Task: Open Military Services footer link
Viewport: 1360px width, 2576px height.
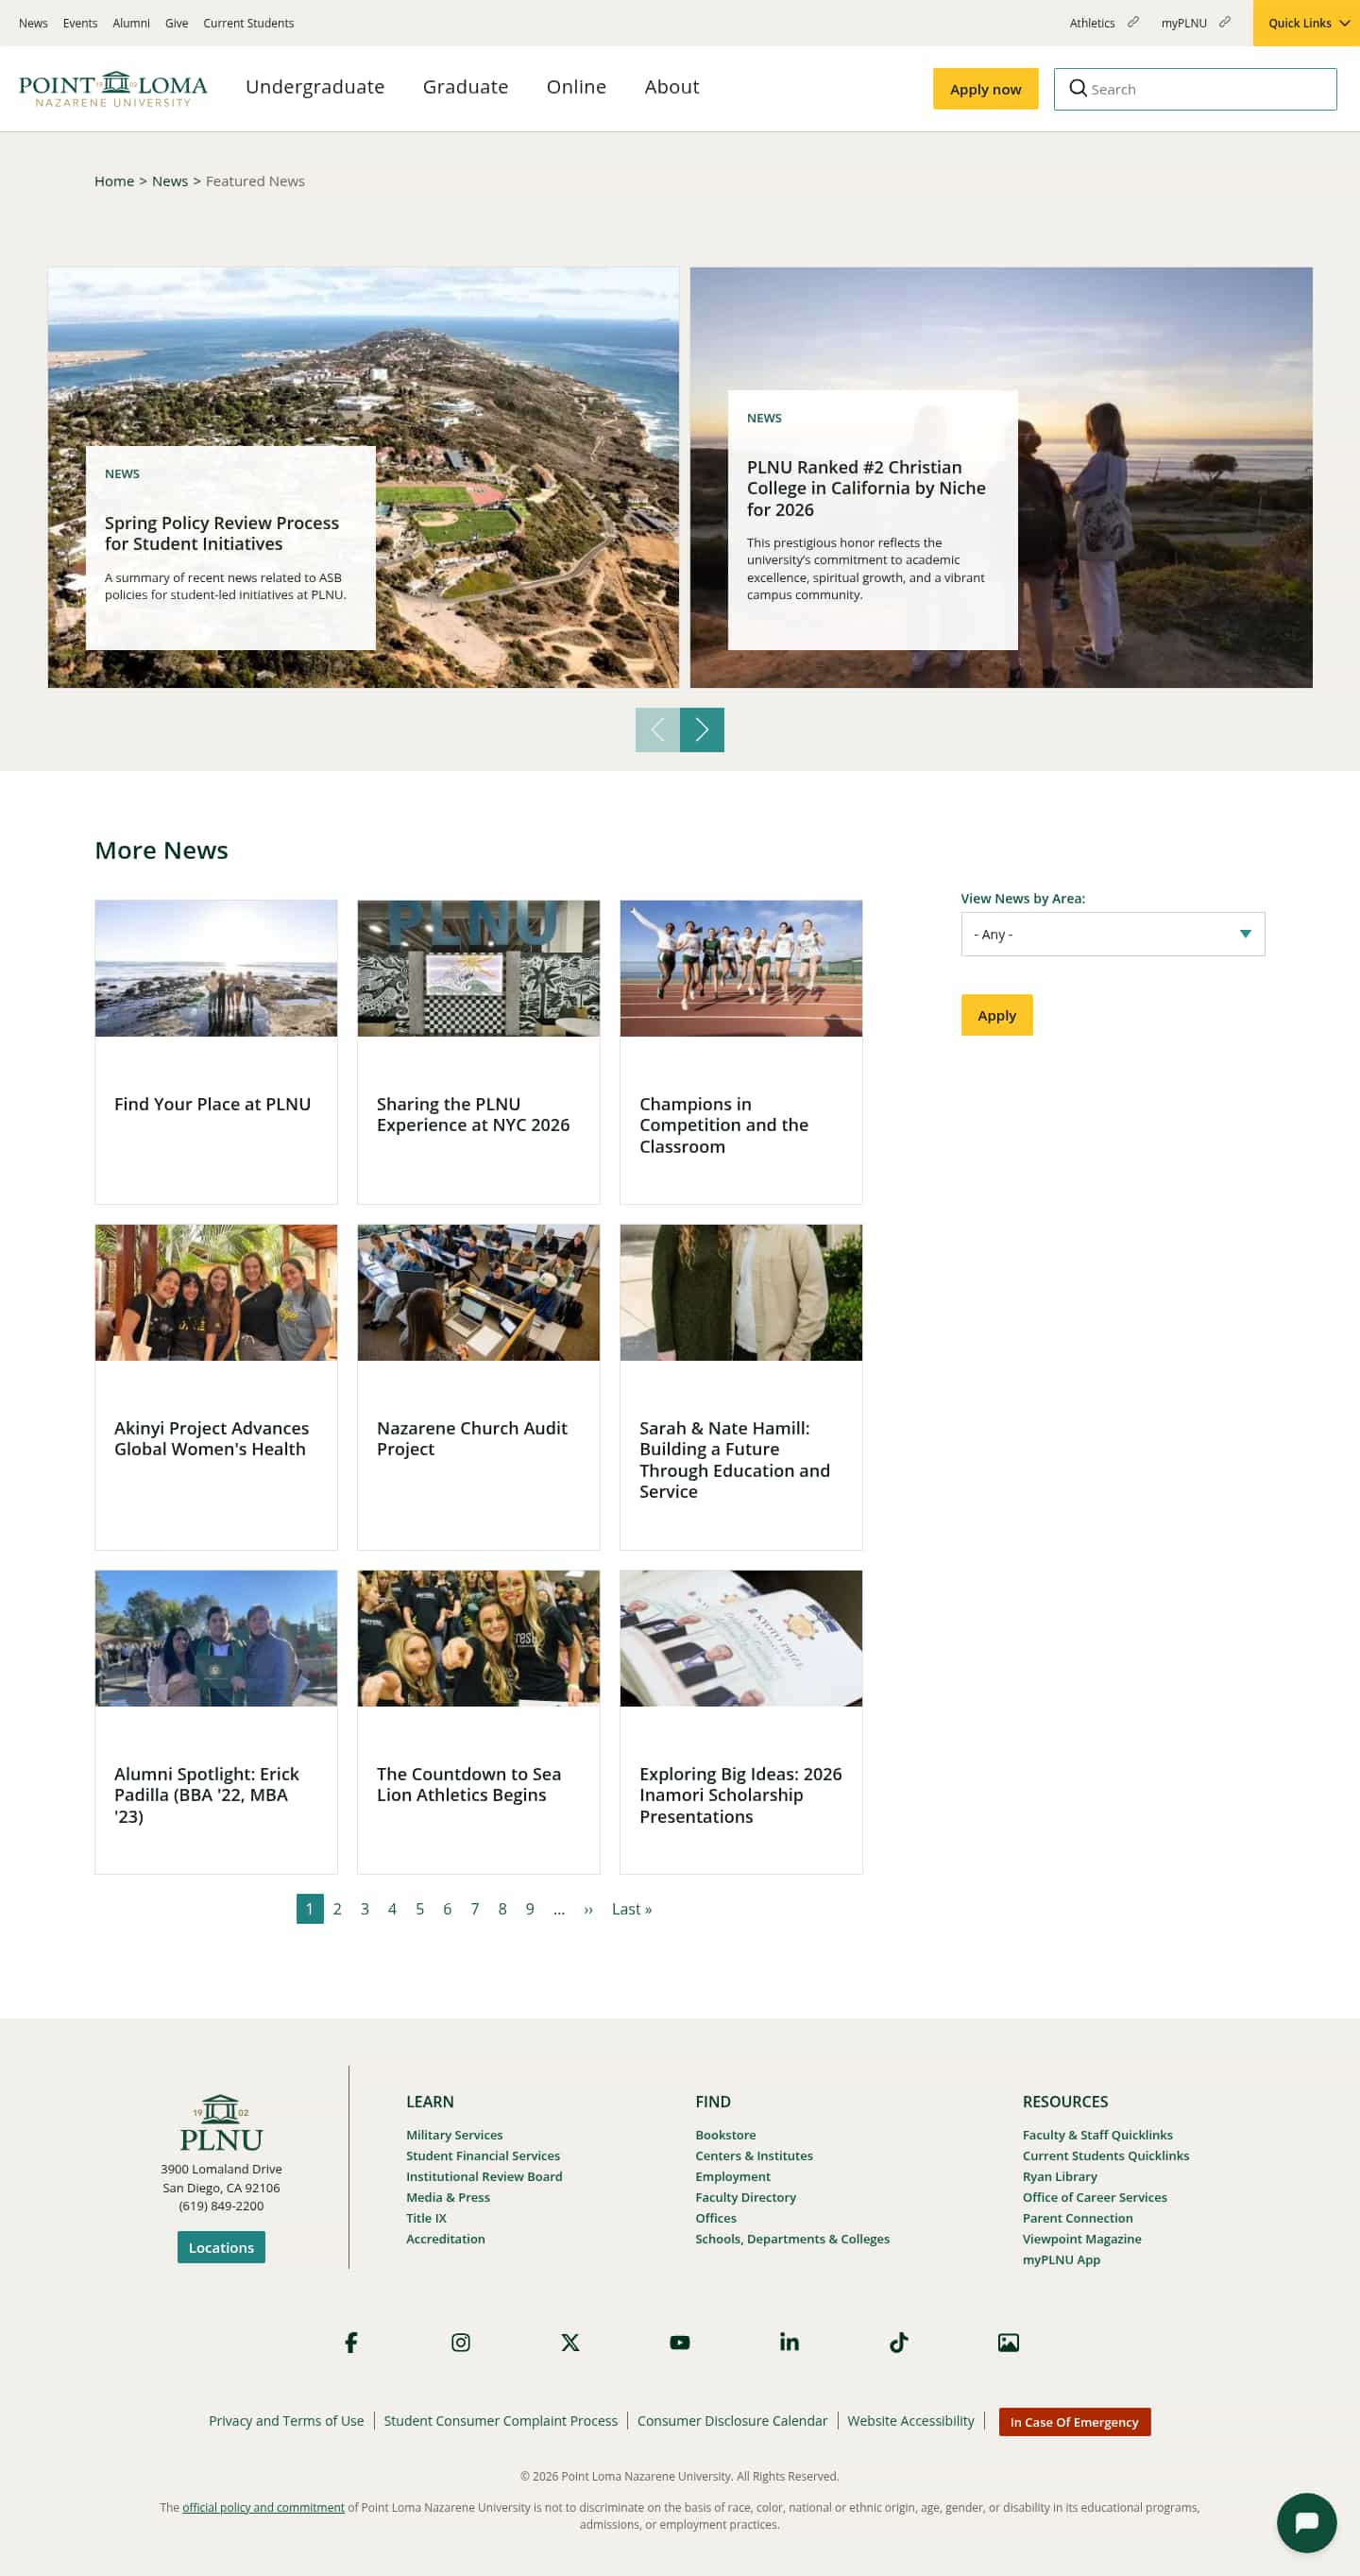Action: click(453, 2135)
